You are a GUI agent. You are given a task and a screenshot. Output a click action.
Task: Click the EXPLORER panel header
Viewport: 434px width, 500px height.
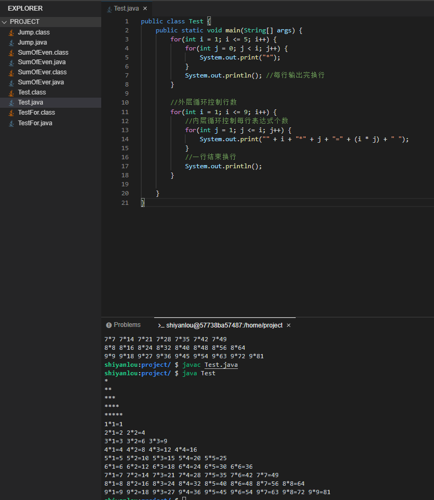(x=25, y=8)
